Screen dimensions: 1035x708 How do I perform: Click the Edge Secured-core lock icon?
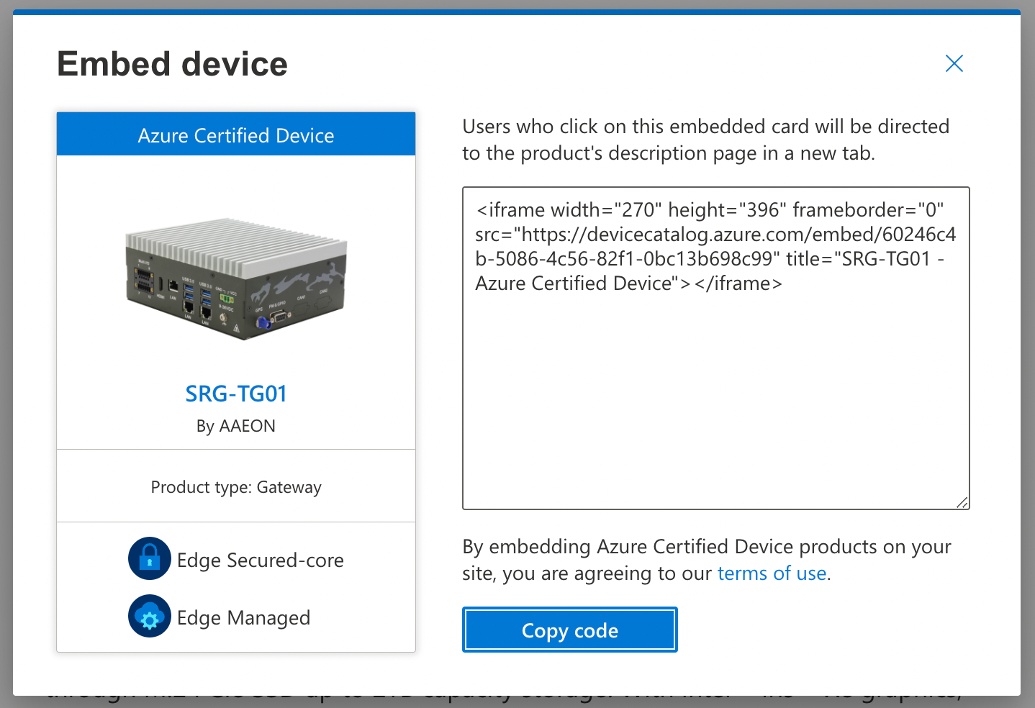pos(150,558)
